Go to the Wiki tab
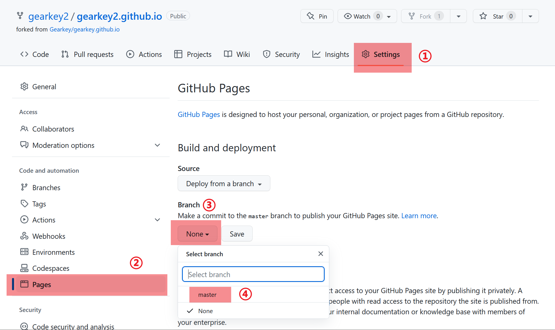The image size is (555, 330). (x=237, y=54)
